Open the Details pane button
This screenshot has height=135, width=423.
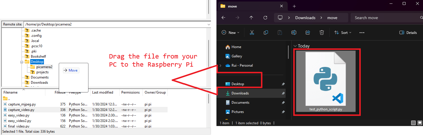[408, 33]
